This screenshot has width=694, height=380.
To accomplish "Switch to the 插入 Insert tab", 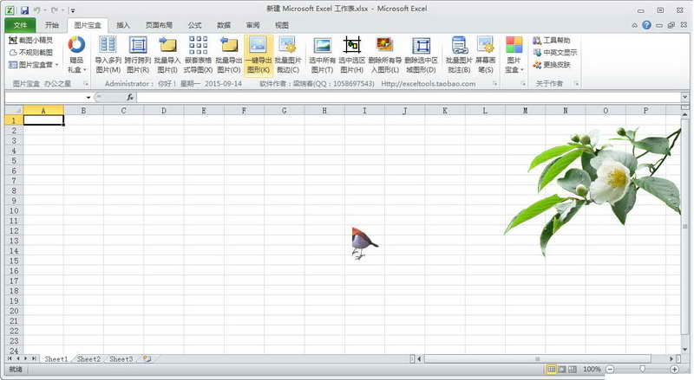I will coord(123,25).
